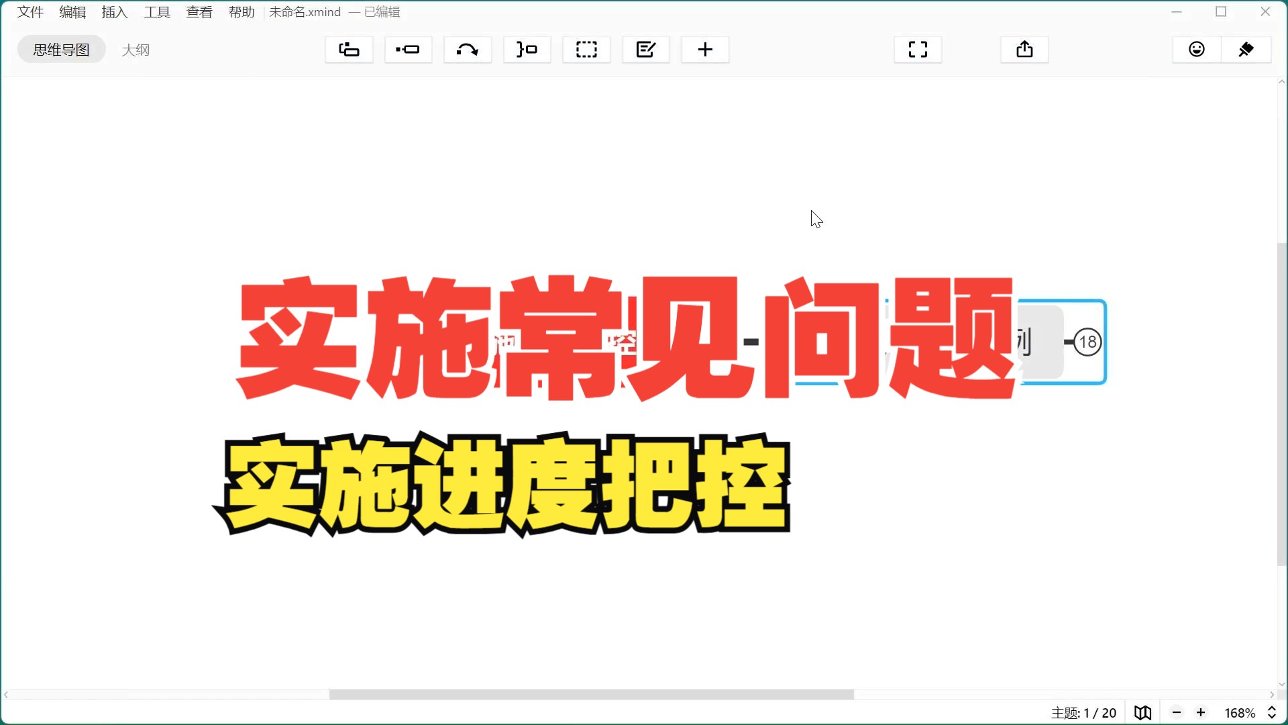1288x725 pixels.
Task: Click the 主题: 1 / 20 counter
Action: pyautogui.click(x=1083, y=713)
